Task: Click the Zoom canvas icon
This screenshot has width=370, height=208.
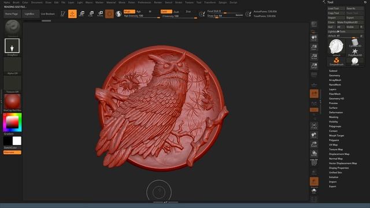Action: (314, 47)
